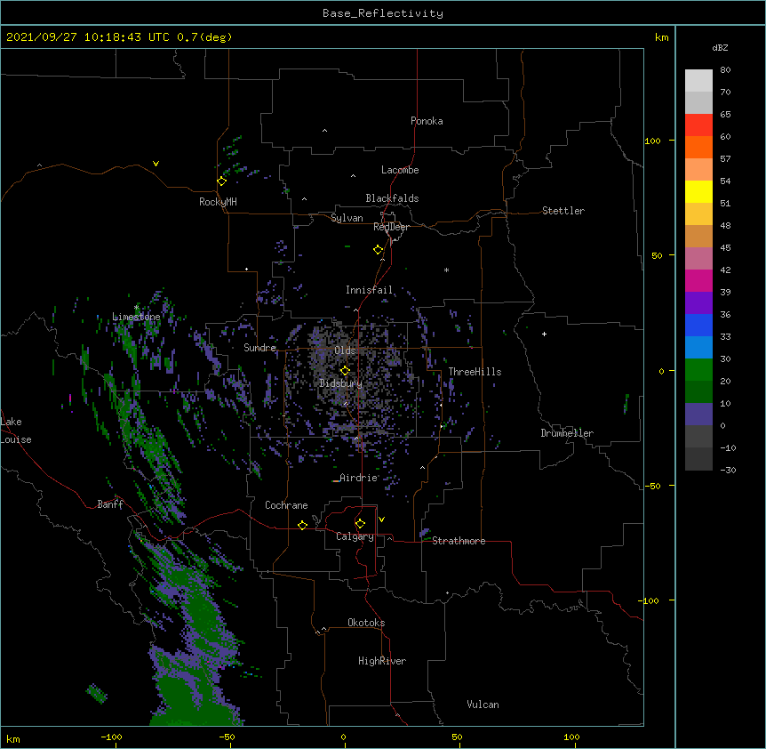Click the white asterisk above Limestone label
This screenshot has height=749, width=766.
[137, 308]
